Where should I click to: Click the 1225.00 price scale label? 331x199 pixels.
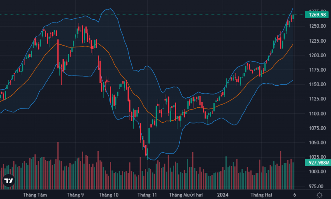[317, 41]
